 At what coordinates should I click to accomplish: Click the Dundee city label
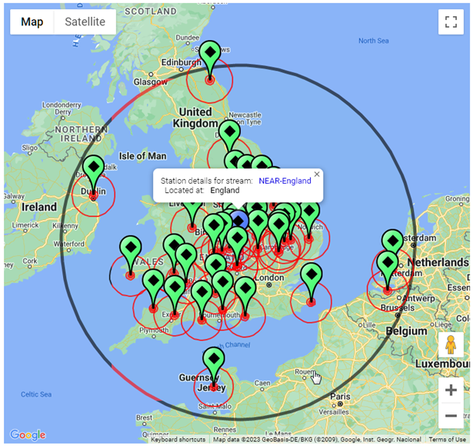tap(188, 38)
